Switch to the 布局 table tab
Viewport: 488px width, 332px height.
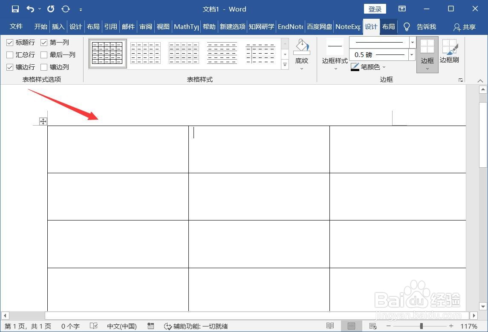(x=388, y=26)
